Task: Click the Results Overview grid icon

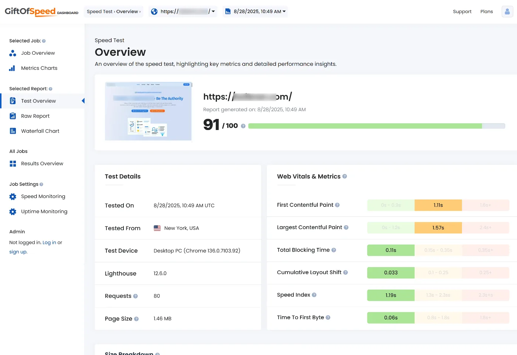Action: tap(13, 164)
